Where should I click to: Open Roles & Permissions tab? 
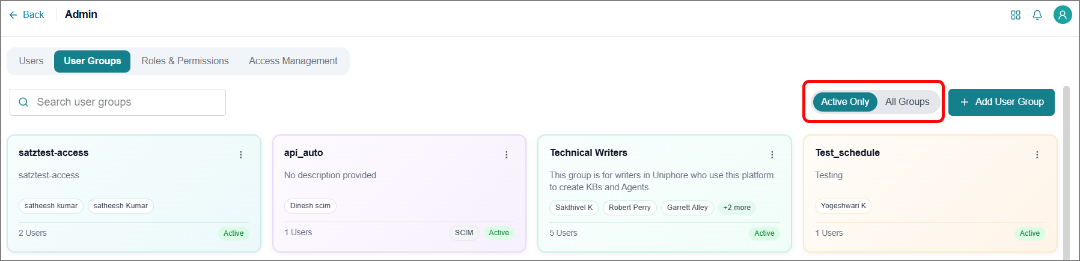coord(185,61)
